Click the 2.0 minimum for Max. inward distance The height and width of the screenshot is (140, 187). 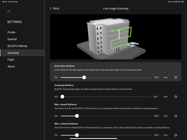[x=56, y=116]
